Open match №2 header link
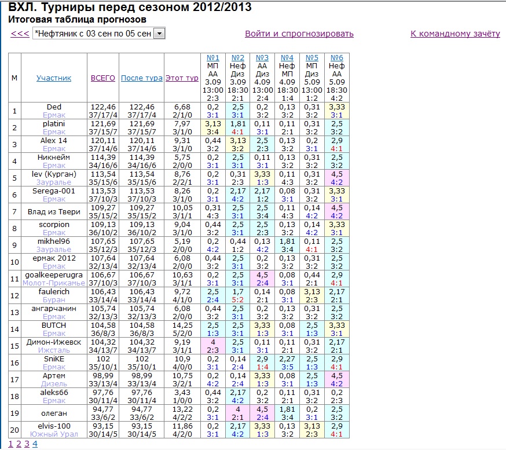The image size is (506, 450). pos(237,58)
